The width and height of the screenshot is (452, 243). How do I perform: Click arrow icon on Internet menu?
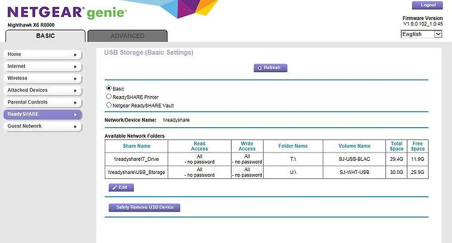(75, 67)
